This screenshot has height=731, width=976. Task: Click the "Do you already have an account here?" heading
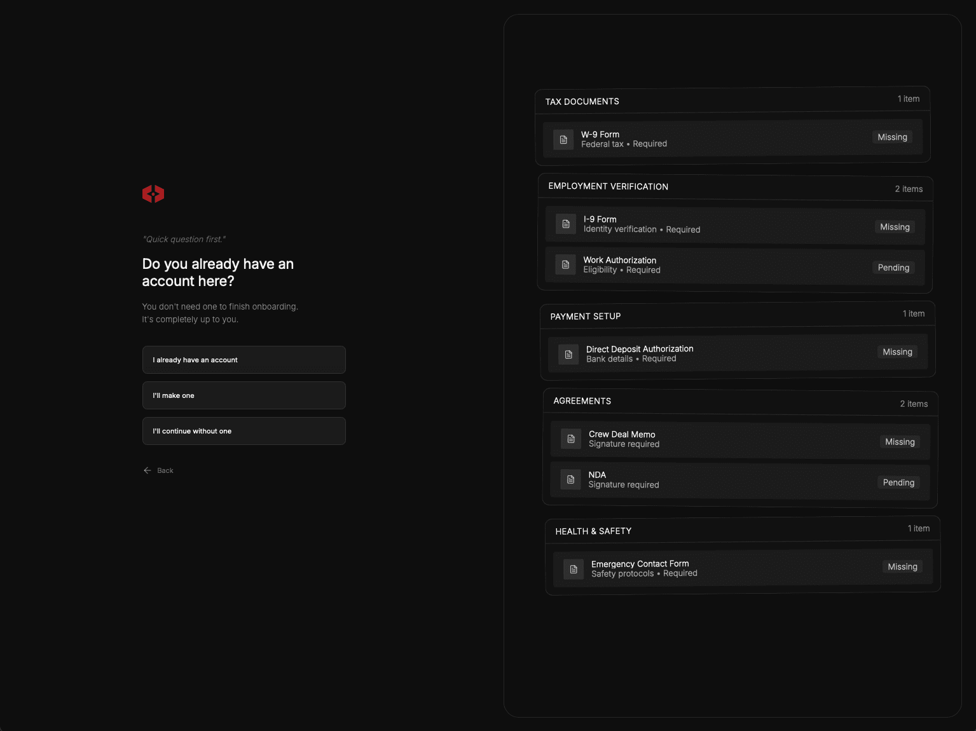tap(218, 273)
